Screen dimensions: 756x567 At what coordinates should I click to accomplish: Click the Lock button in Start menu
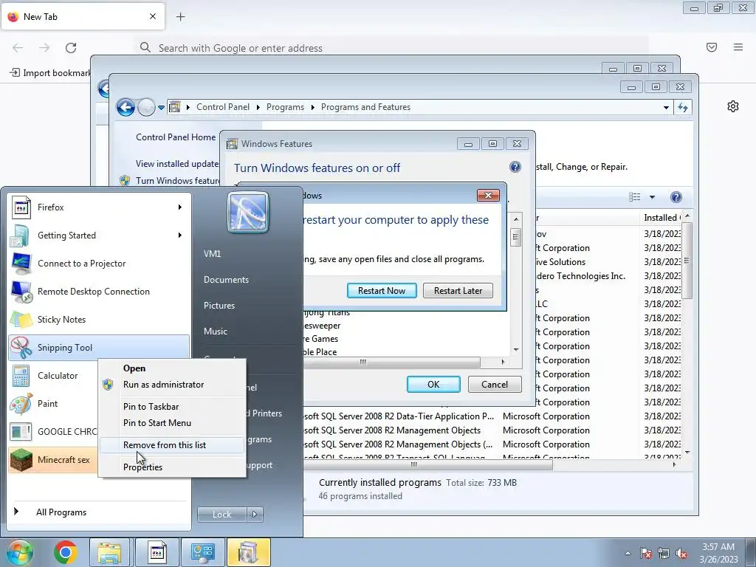click(x=221, y=515)
